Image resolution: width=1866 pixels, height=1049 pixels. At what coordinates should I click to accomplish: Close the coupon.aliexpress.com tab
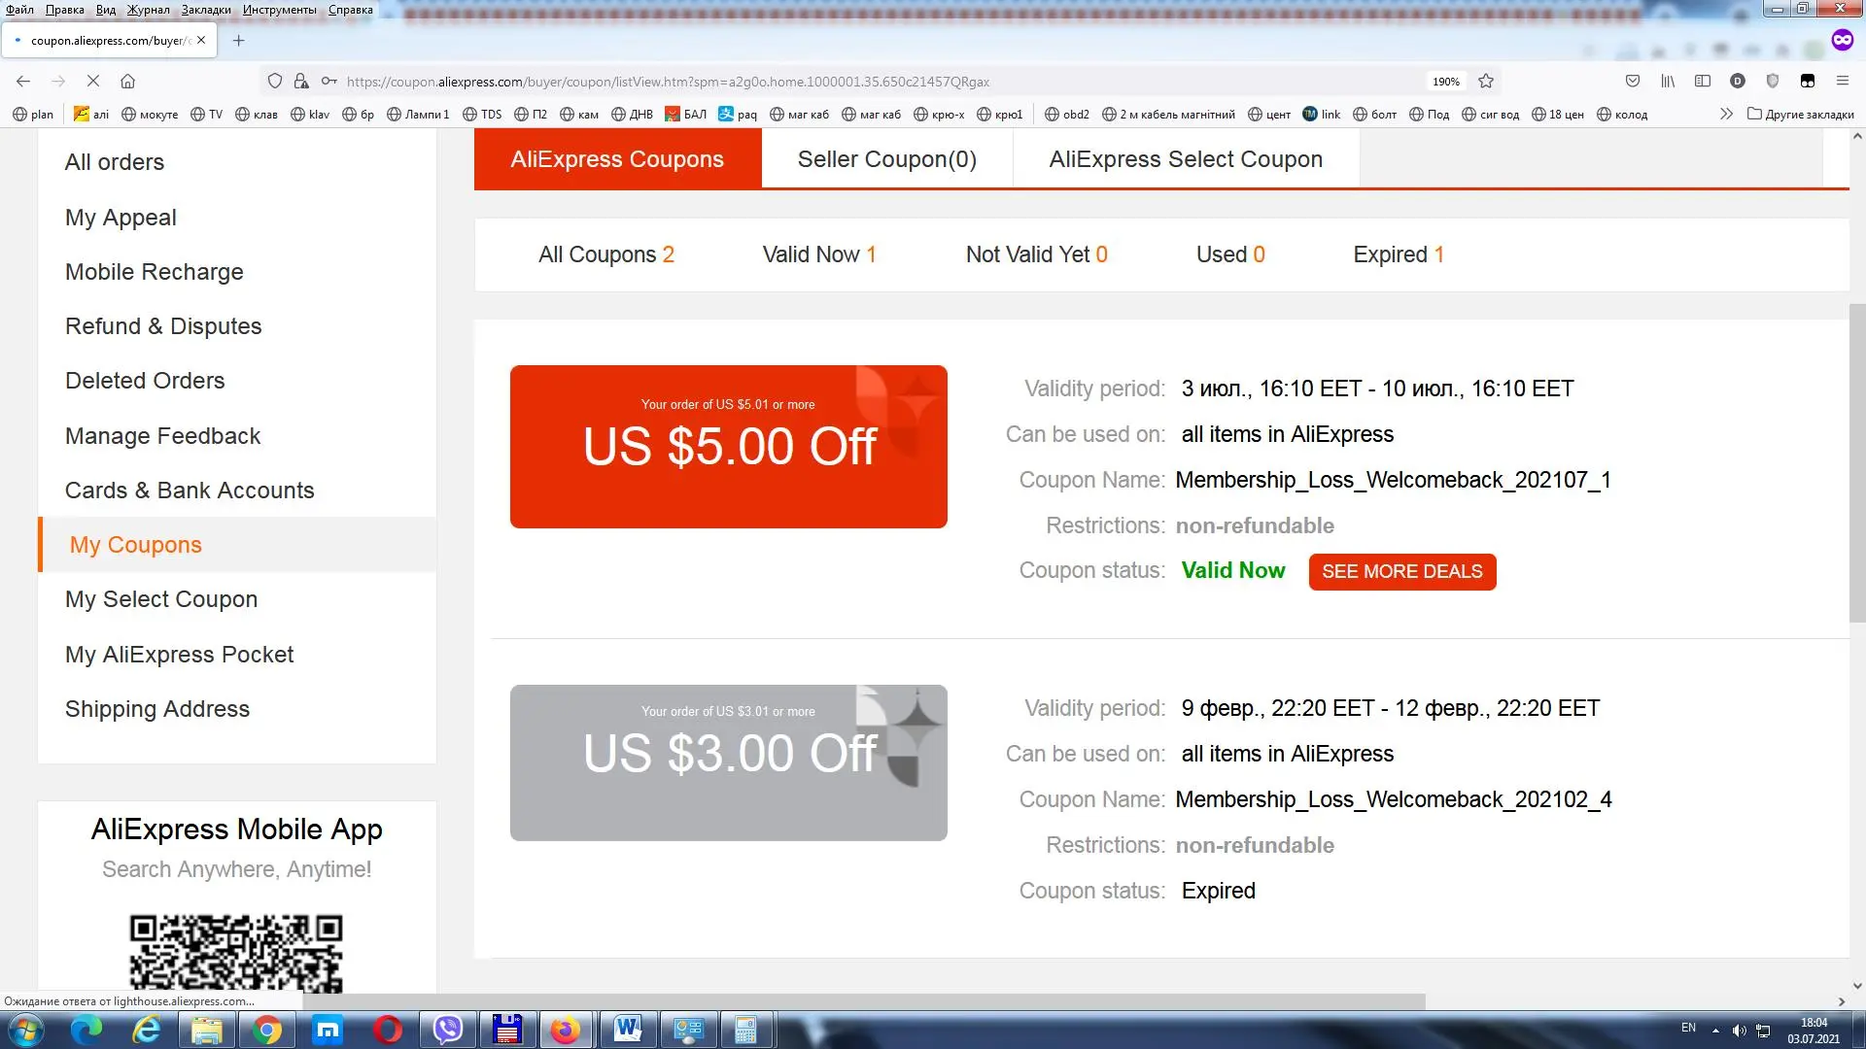tap(201, 41)
